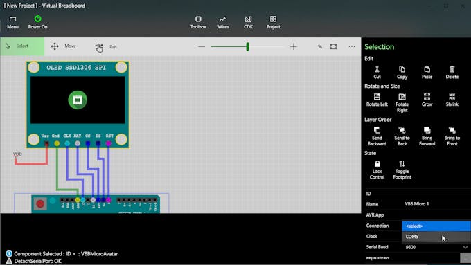Viewport: 471px width, 265px height.
Task: Open the CDK tool
Action: [248, 23]
